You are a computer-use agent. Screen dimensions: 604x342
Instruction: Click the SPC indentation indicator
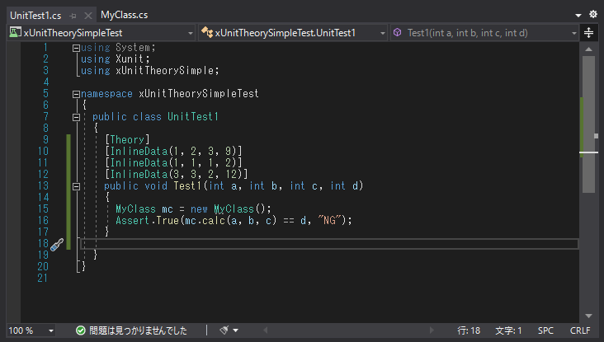click(x=545, y=330)
